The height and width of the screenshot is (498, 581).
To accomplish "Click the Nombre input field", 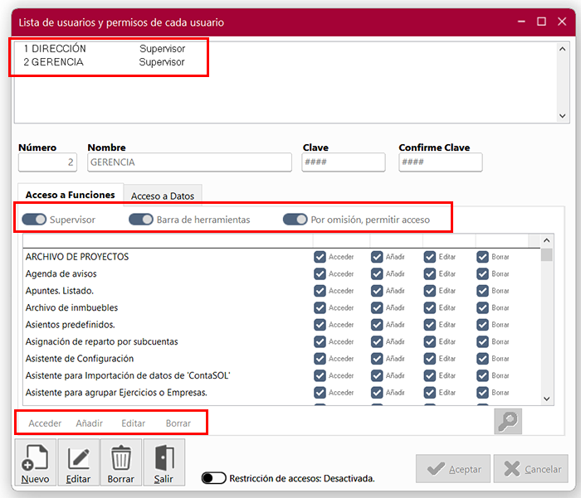I will coord(189,162).
